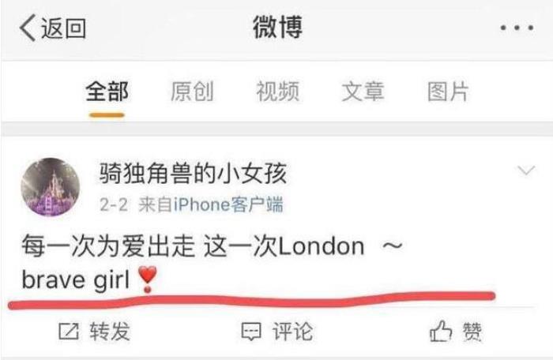Switch to the 视频 tab
This screenshot has height=360, width=553.
coord(277,92)
